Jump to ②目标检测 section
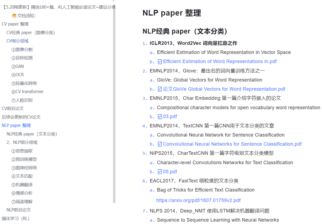The image size is (322, 224). point(22,58)
